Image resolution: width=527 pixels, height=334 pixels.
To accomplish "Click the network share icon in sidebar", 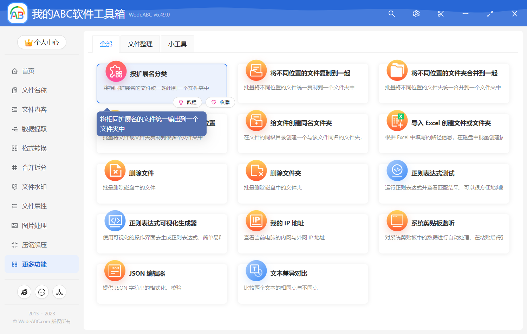I will pyautogui.click(x=59, y=292).
